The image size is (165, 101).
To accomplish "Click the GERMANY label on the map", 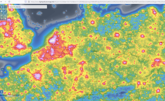I will [95, 51].
